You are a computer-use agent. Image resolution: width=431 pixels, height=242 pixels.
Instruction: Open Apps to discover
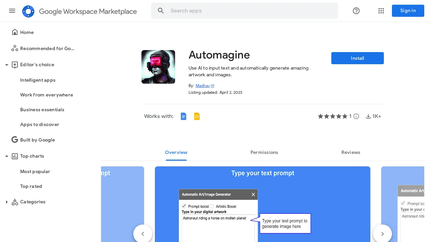tap(40, 124)
